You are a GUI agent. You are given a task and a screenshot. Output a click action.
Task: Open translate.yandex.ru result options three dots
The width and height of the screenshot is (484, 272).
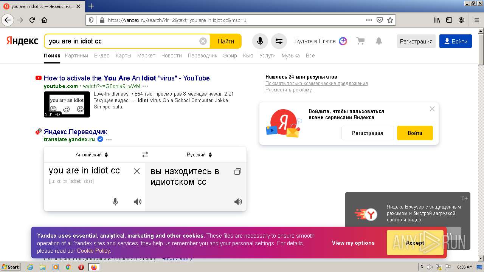109,139
